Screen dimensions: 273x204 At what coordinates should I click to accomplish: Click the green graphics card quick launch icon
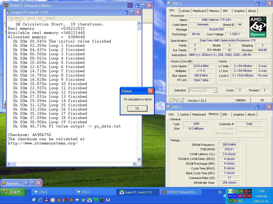tap(83, 200)
